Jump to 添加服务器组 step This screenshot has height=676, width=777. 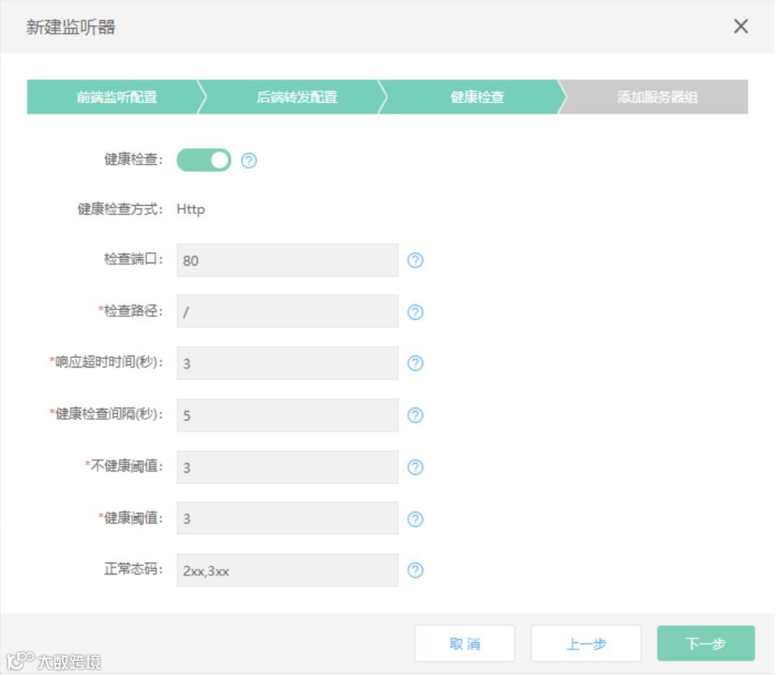point(657,97)
